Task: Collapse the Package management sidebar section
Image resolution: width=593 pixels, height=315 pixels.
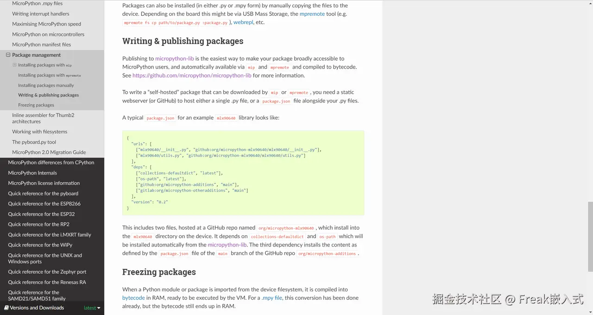Action: (8, 55)
